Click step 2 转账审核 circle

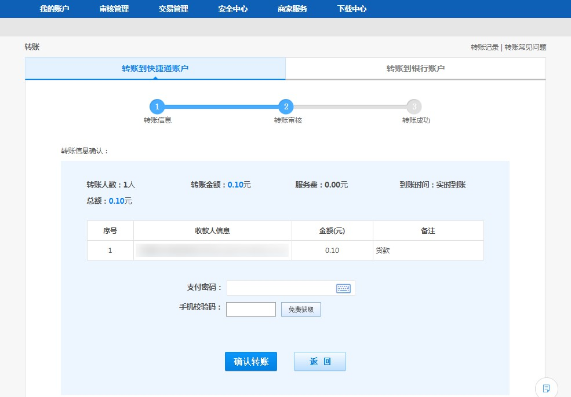coord(286,106)
